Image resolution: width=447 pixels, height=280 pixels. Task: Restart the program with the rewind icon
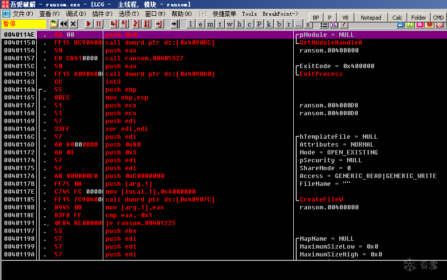coord(63,24)
